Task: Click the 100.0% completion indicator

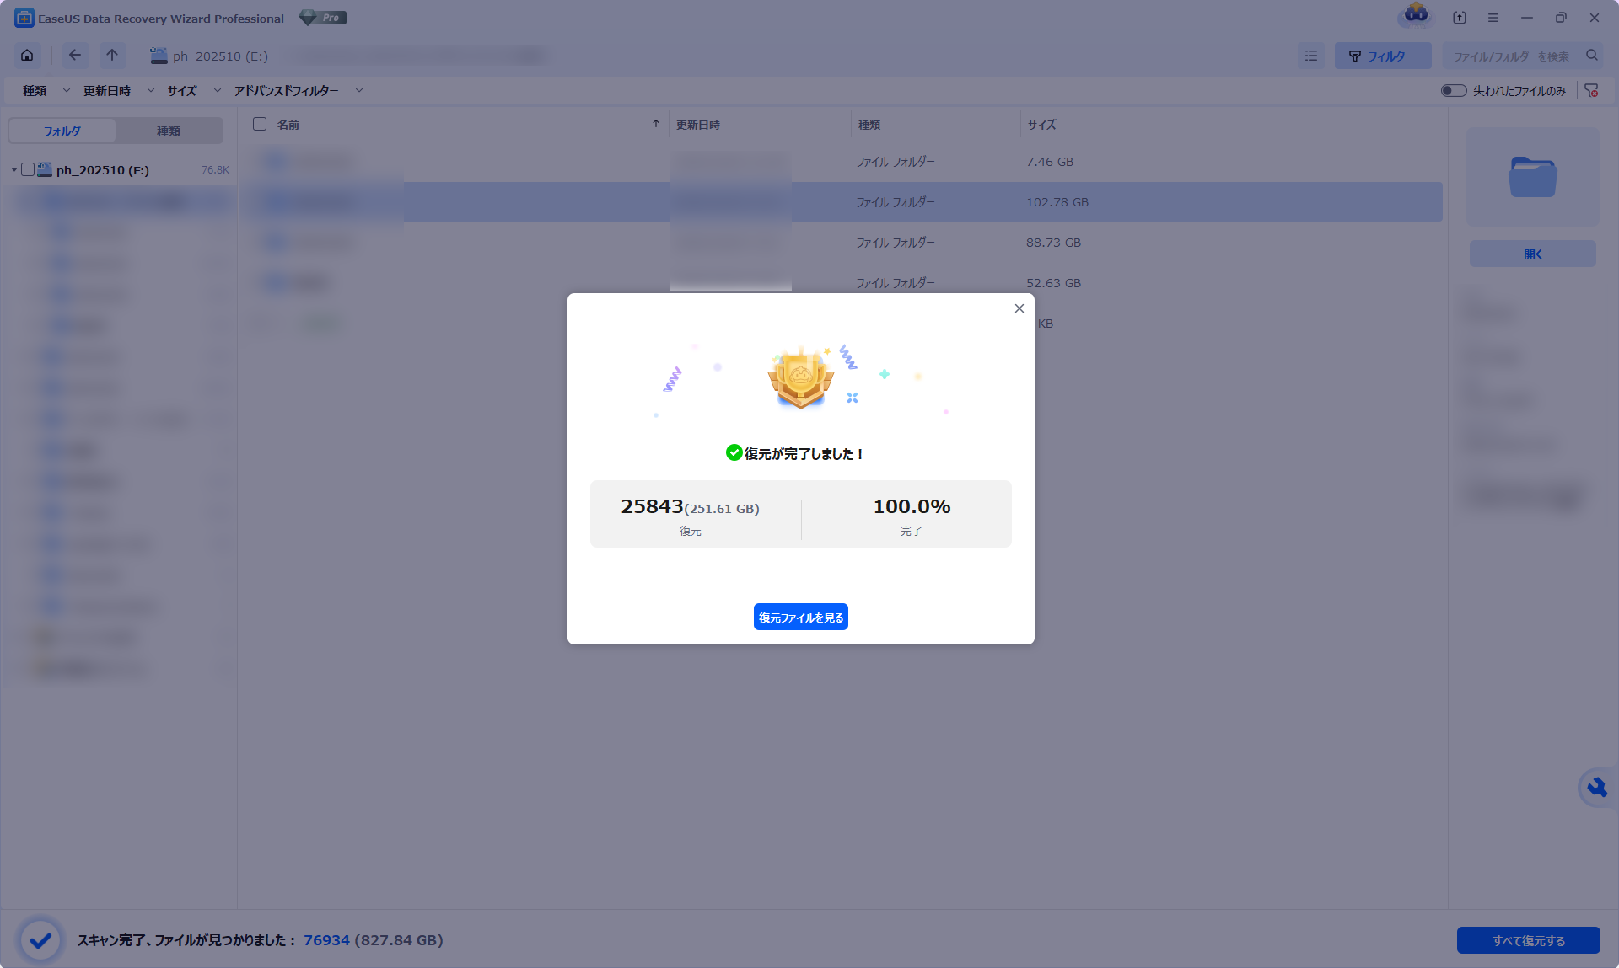Action: 911,506
